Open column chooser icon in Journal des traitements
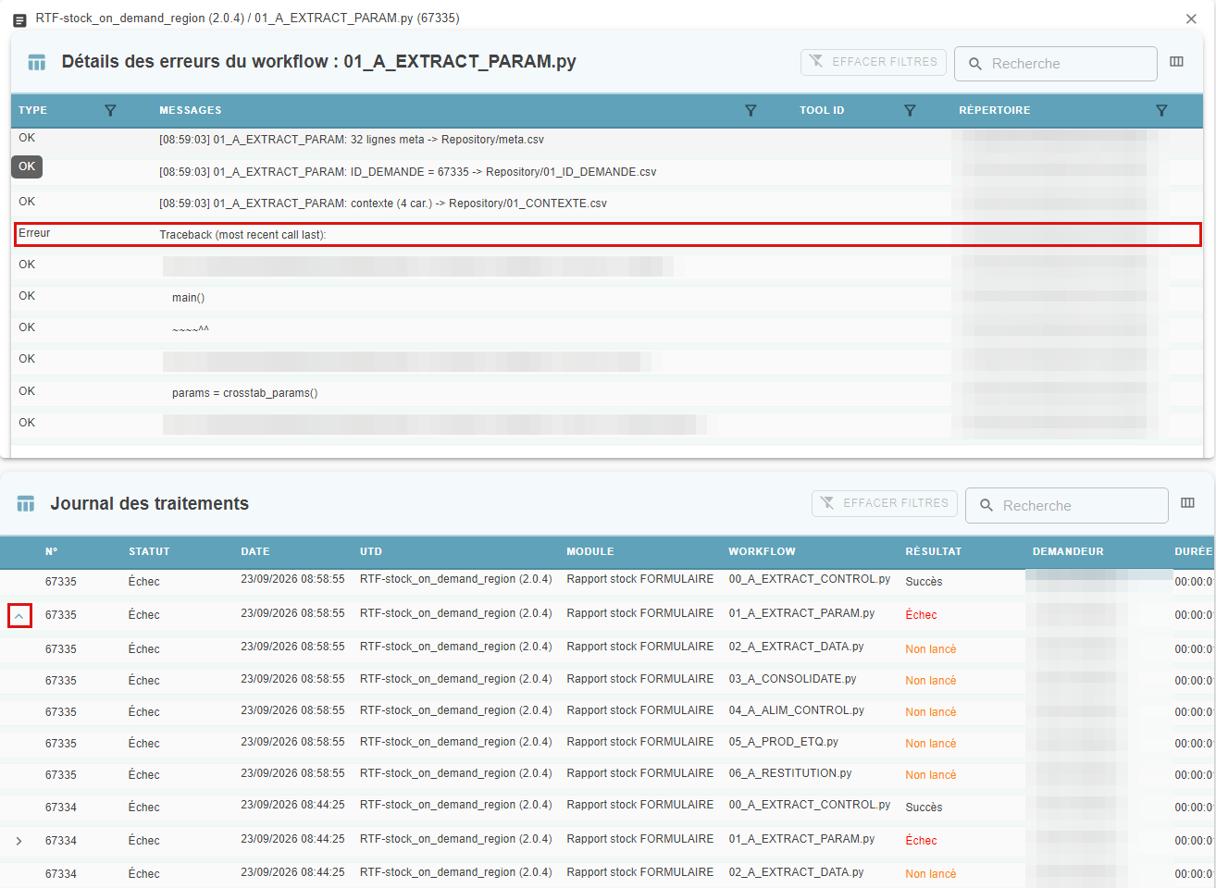1216x888 pixels. click(x=1188, y=503)
